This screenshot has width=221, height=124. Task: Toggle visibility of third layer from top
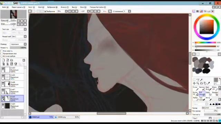tap(3, 83)
